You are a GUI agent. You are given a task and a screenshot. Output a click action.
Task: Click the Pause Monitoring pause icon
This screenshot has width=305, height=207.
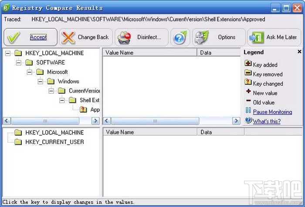click(x=248, y=110)
